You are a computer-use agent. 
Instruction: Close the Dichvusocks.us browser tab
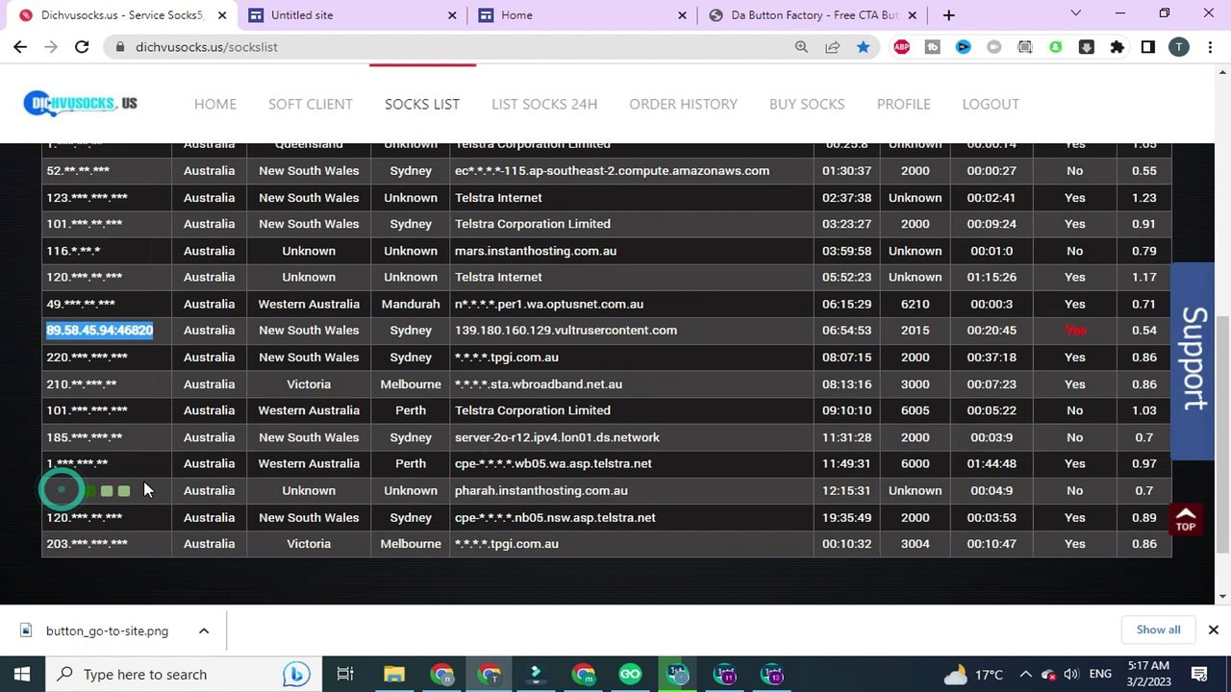pyautogui.click(x=221, y=15)
